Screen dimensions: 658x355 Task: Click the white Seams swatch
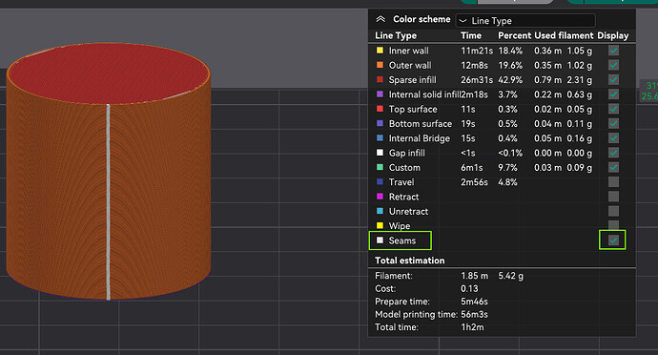pyautogui.click(x=380, y=240)
